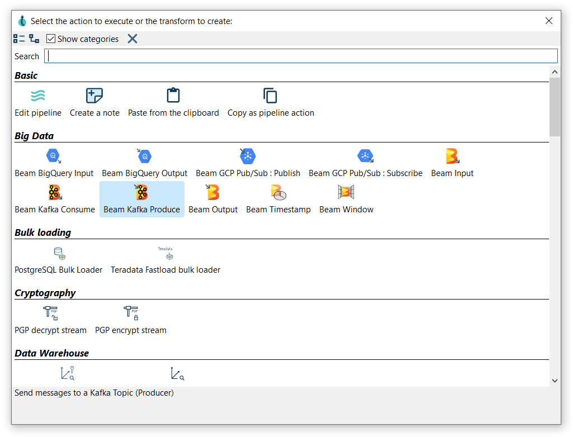Select the Beam BigQuery Input transform
573x437 pixels.
(54, 162)
